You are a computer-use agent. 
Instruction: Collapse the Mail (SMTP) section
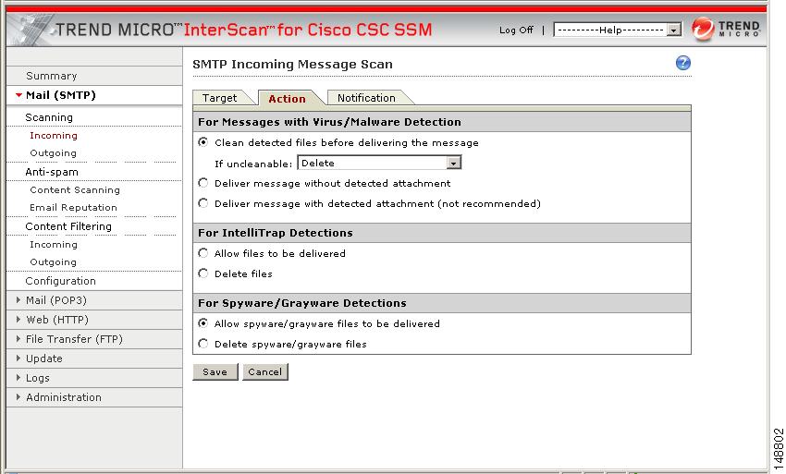pyautogui.click(x=19, y=94)
